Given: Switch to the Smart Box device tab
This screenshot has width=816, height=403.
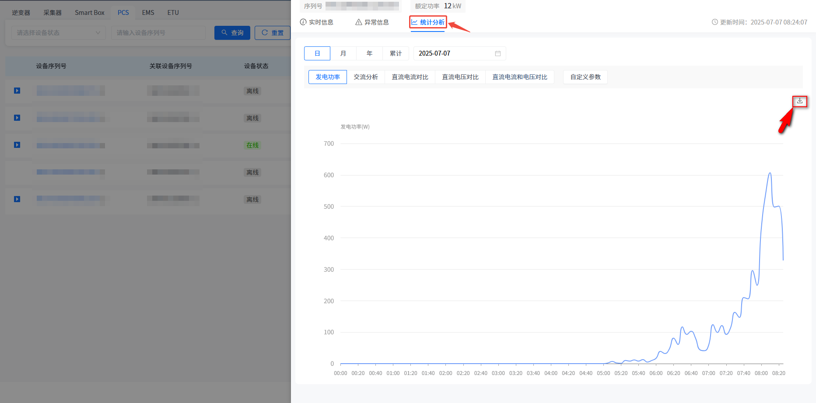Looking at the screenshot, I should coord(89,13).
